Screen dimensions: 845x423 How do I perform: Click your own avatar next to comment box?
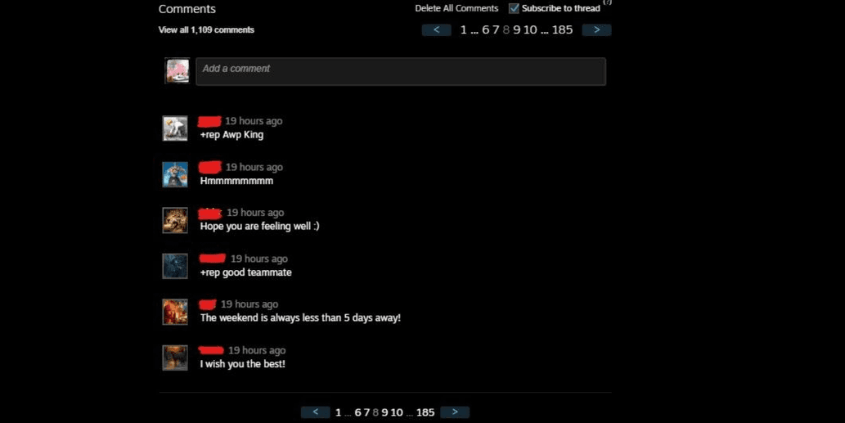(x=178, y=71)
